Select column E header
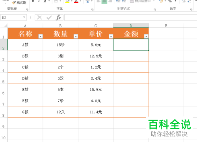 point(166,26)
